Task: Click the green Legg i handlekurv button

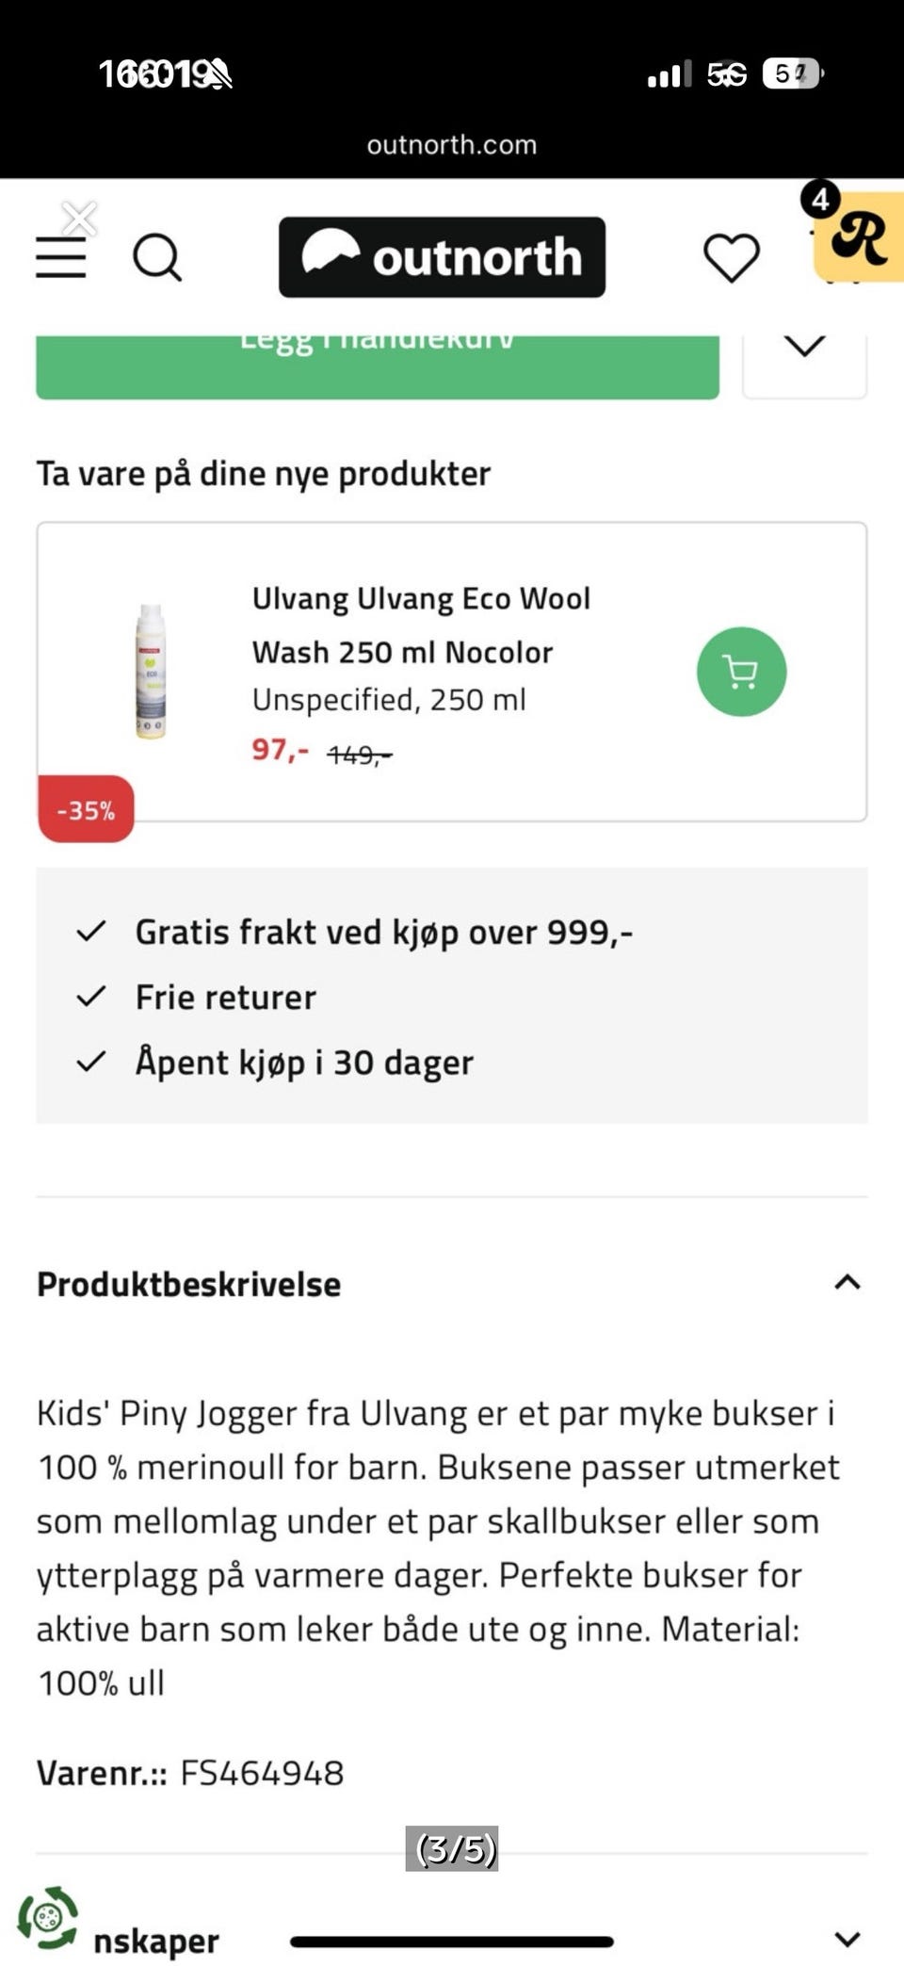Action: click(x=378, y=366)
